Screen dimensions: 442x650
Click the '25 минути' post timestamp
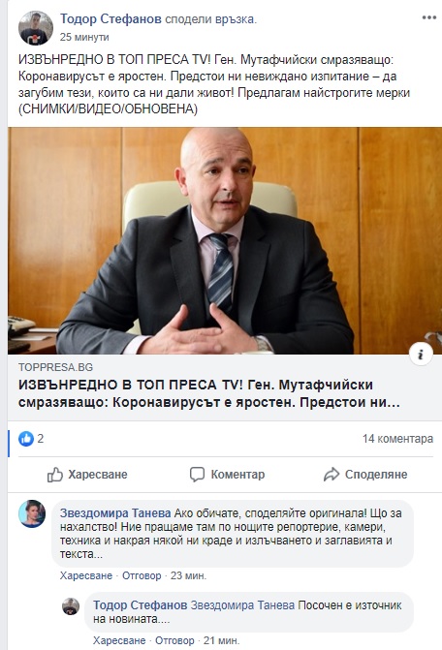tap(84, 37)
